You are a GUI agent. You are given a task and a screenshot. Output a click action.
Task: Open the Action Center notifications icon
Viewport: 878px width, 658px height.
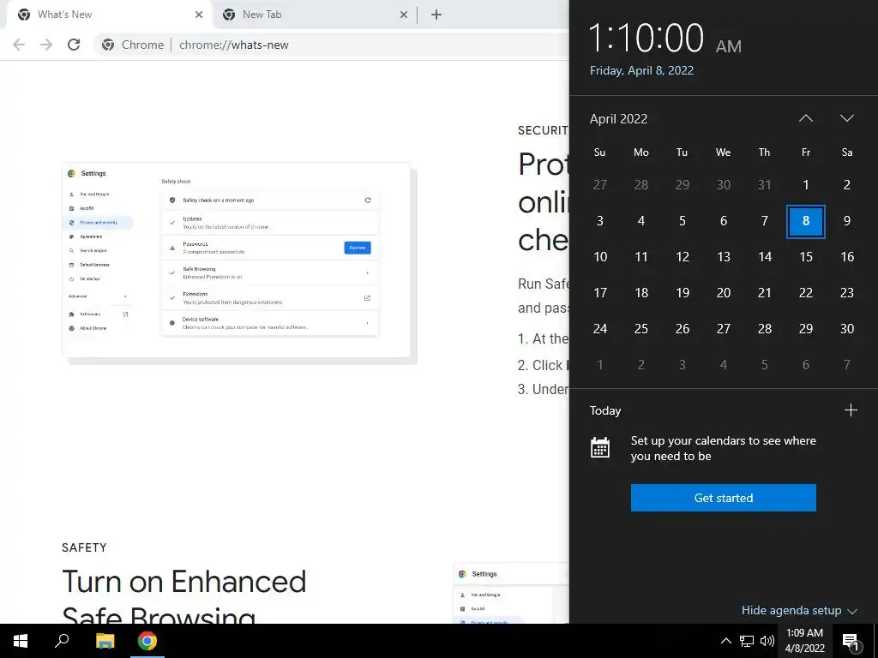[x=851, y=641]
